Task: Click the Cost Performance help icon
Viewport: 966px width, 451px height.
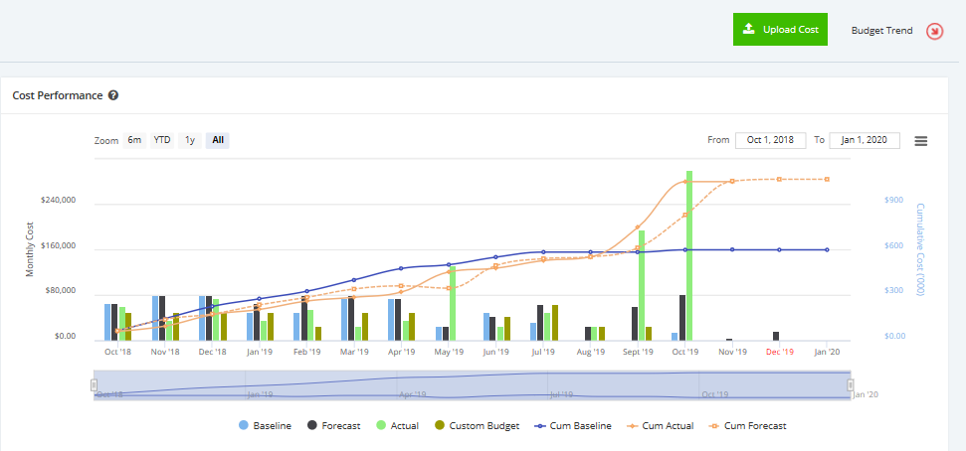Action: pos(113,95)
